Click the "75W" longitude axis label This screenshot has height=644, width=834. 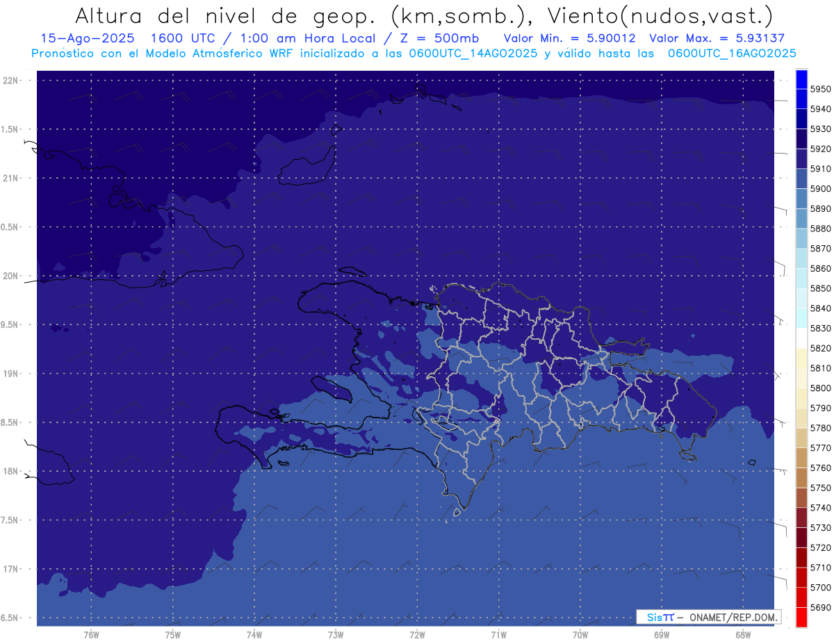(x=172, y=634)
